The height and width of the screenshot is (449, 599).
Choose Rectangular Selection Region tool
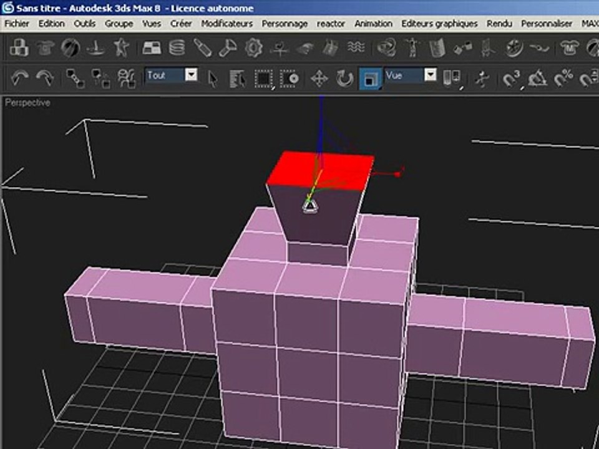click(264, 79)
